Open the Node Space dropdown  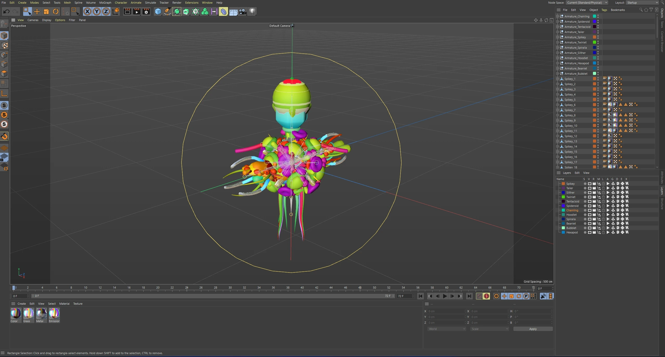[x=587, y=3]
